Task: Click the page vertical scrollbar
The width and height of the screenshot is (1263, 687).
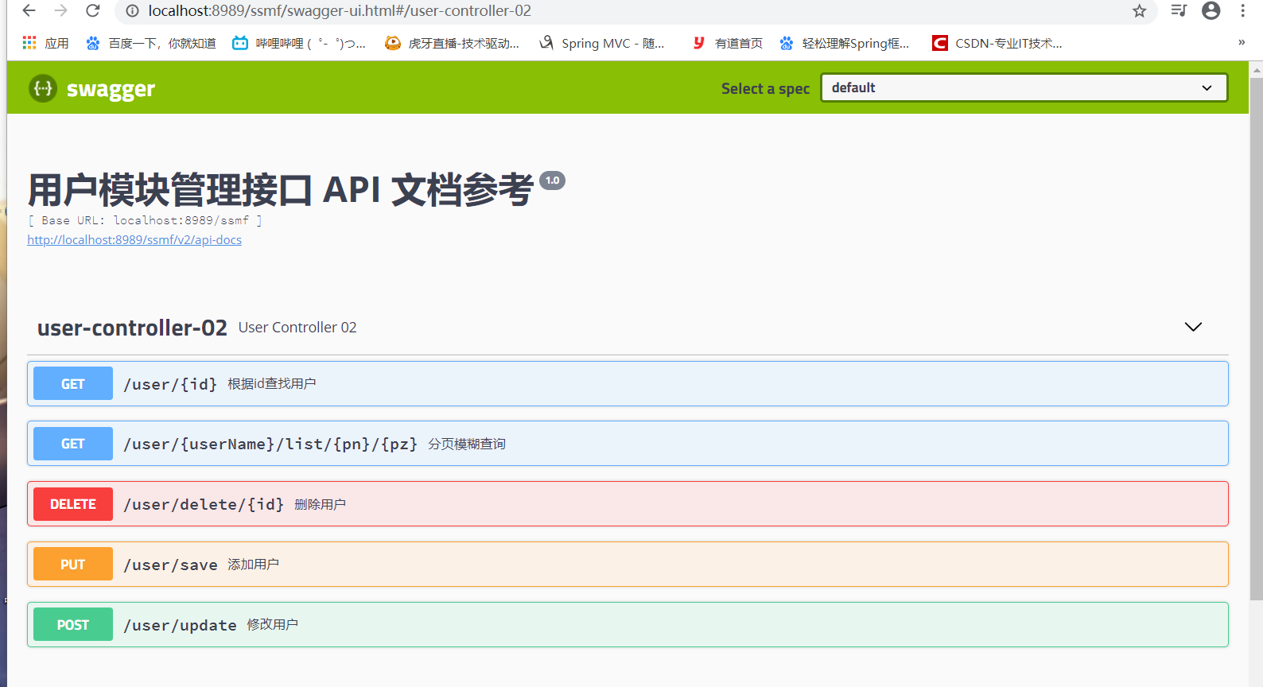Action: click(1257, 338)
